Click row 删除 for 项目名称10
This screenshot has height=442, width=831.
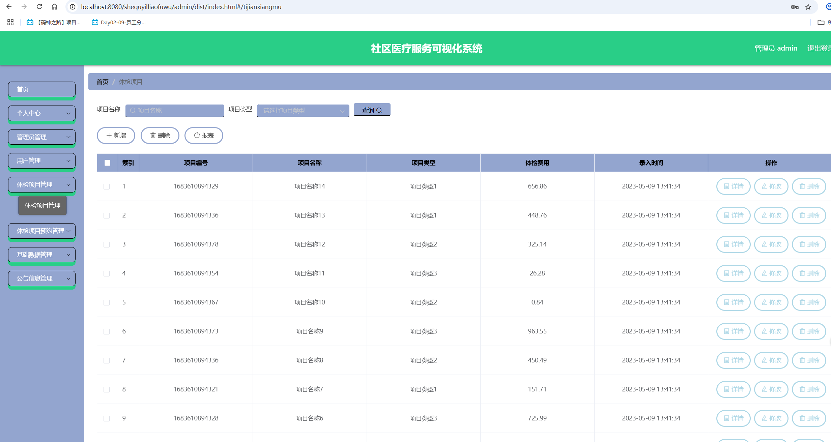(809, 302)
